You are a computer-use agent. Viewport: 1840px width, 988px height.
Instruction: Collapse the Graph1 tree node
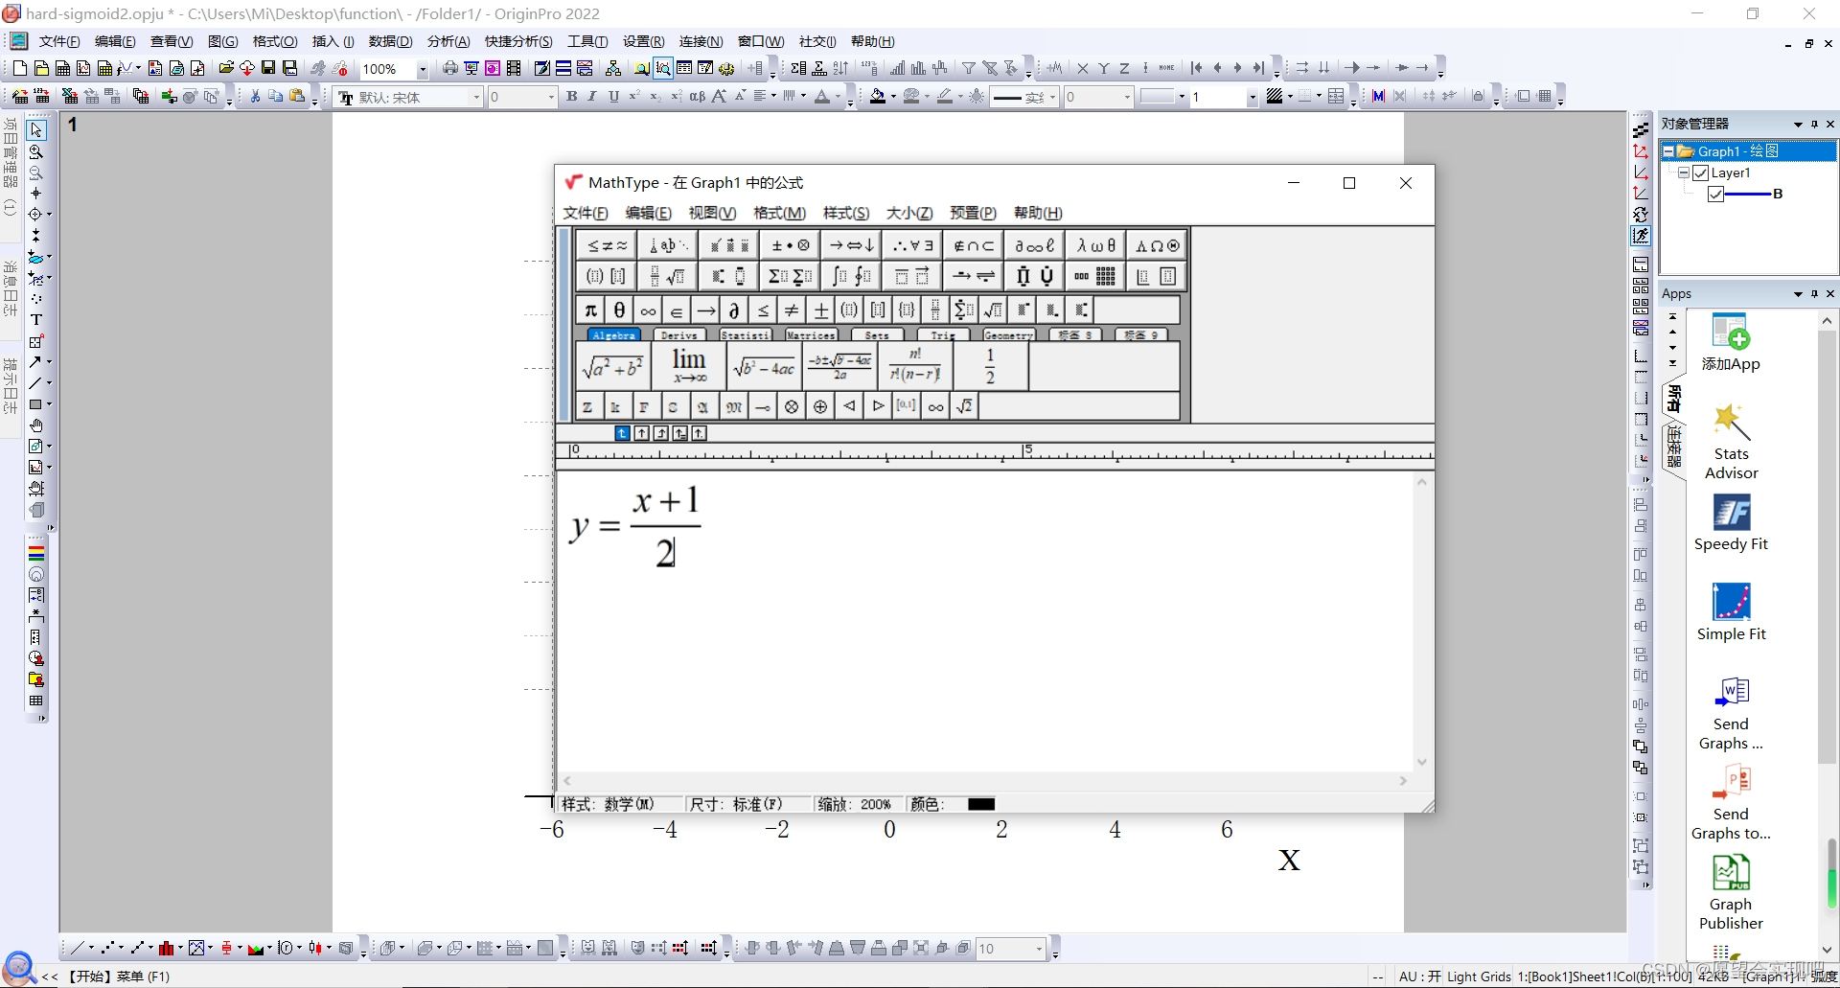click(x=1668, y=151)
